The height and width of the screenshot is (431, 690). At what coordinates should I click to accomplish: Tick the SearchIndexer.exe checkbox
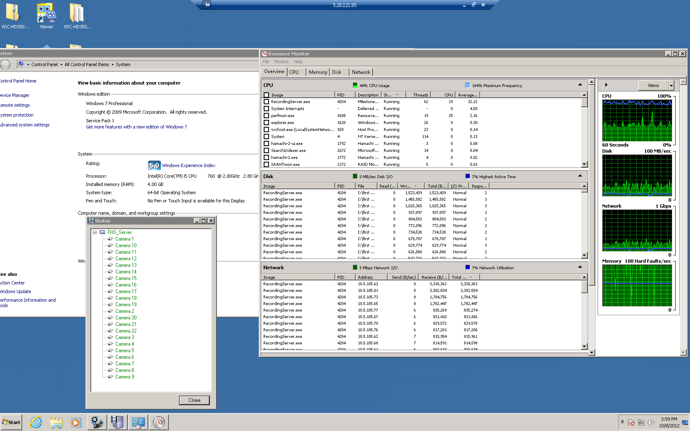coord(266,151)
